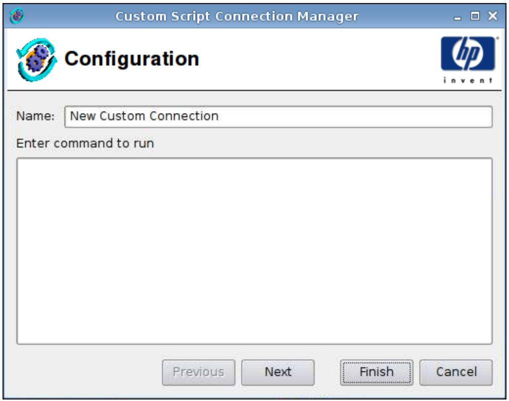Close the Custom Script Connection Manager window

point(493,16)
